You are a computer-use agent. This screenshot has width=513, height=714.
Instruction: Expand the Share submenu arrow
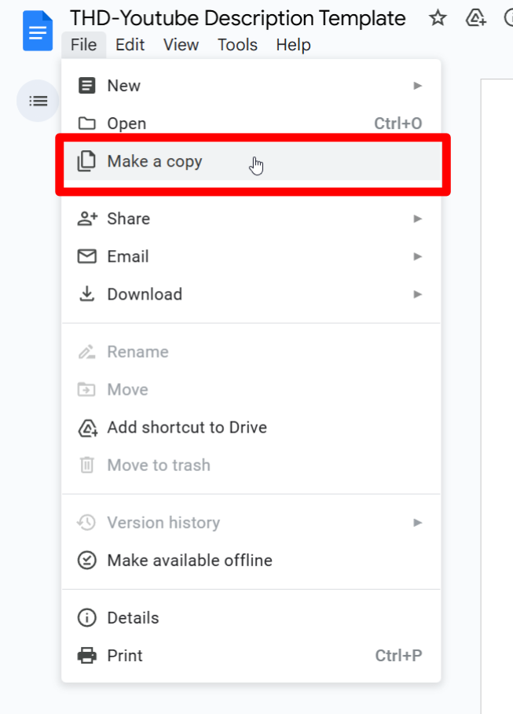(x=418, y=219)
